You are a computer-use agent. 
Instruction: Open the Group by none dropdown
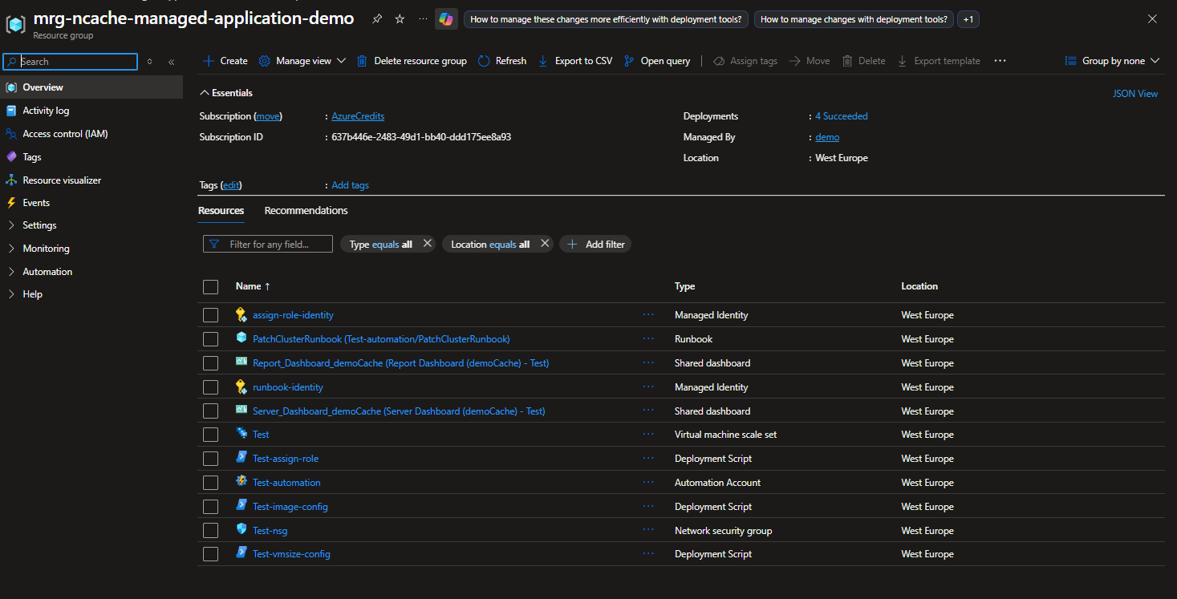click(1112, 61)
